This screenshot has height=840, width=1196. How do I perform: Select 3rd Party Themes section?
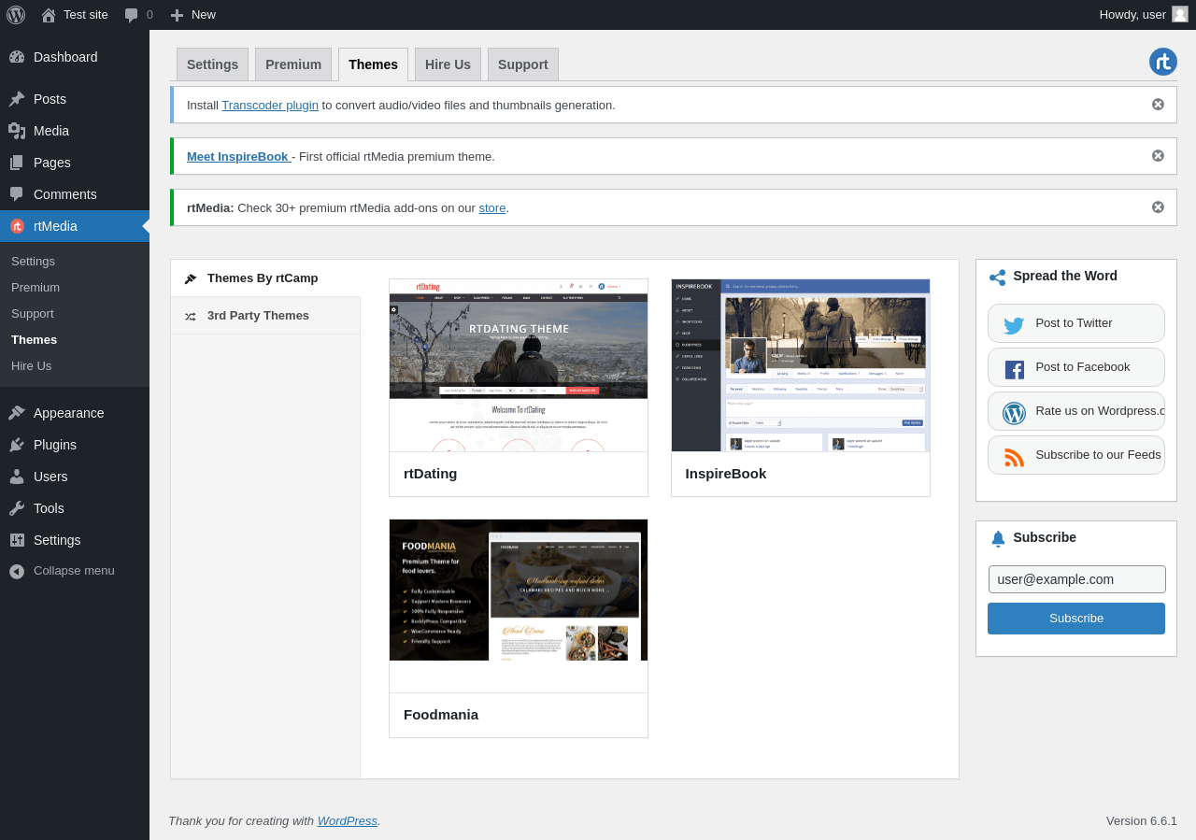[x=258, y=316]
